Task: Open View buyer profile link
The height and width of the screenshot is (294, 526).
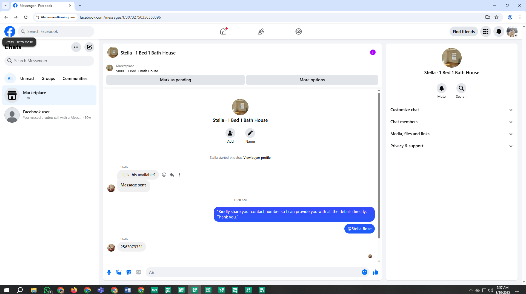Action: click(257, 158)
